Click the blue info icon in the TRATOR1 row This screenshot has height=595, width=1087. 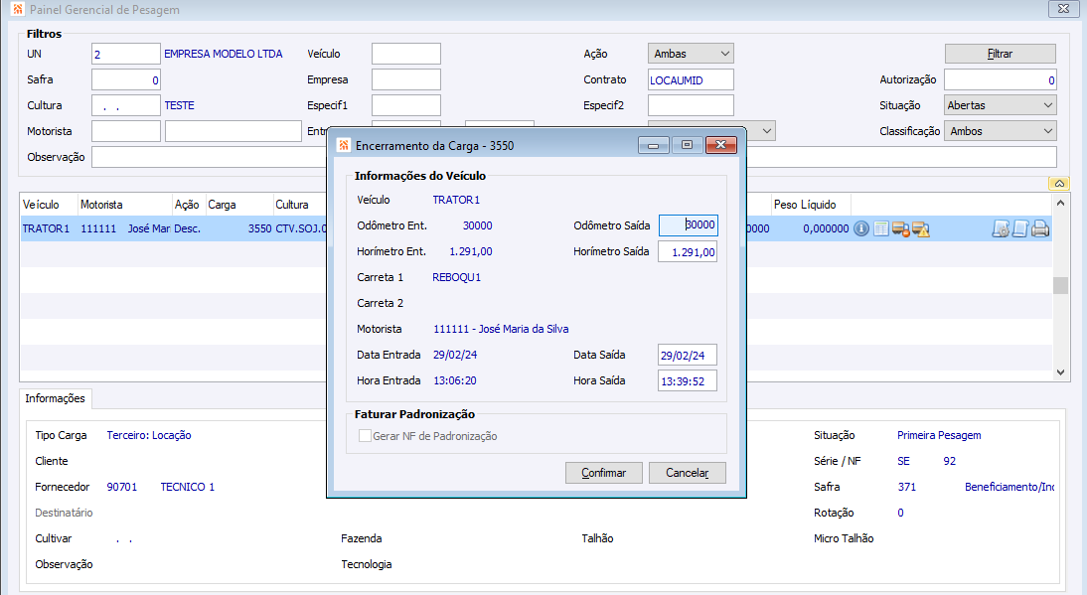pyautogui.click(x=861, y=228)
